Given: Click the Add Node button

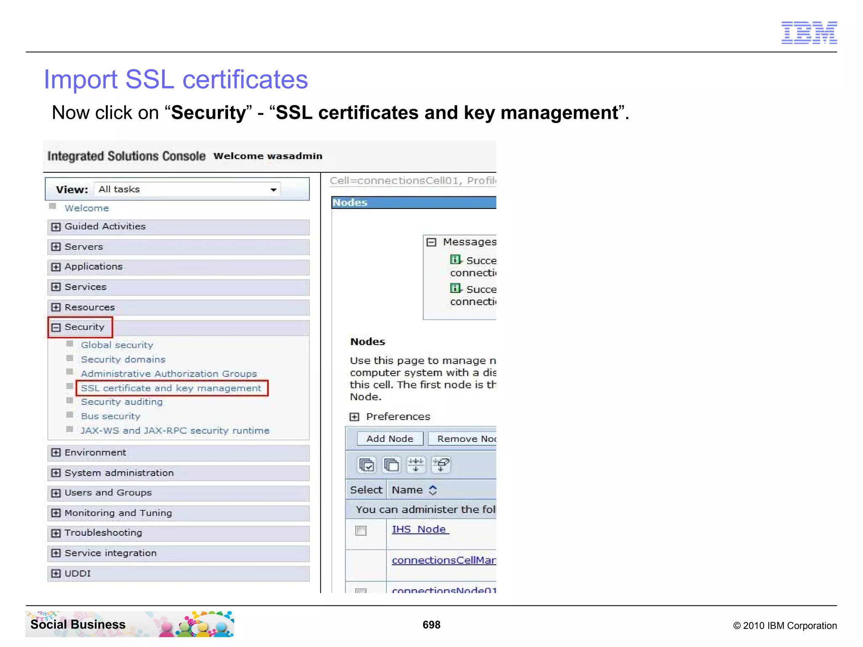Looking at the screenshot, I should [x=390, y=438].
